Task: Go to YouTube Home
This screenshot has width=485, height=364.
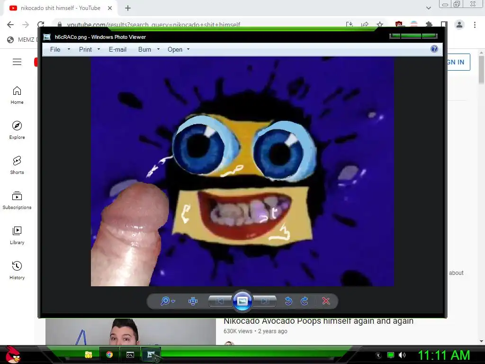Action: (17, 95)
